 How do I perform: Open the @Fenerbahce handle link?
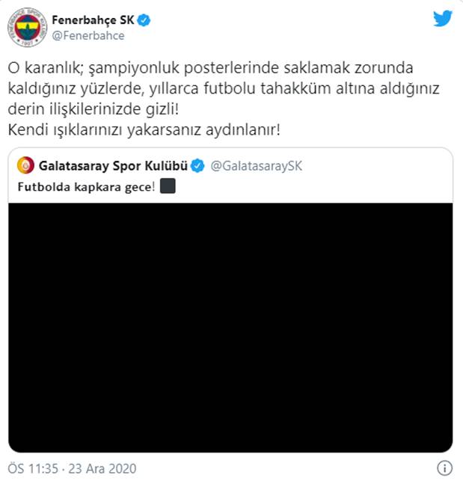tap(88, 36)
